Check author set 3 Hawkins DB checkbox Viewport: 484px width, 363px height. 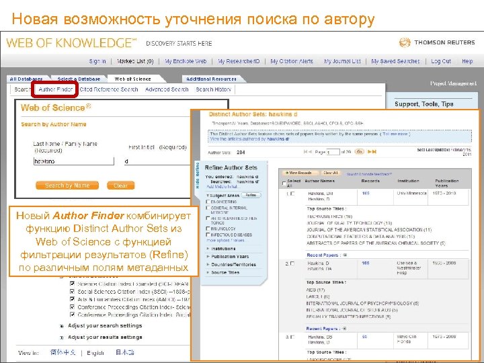[292, 337]
